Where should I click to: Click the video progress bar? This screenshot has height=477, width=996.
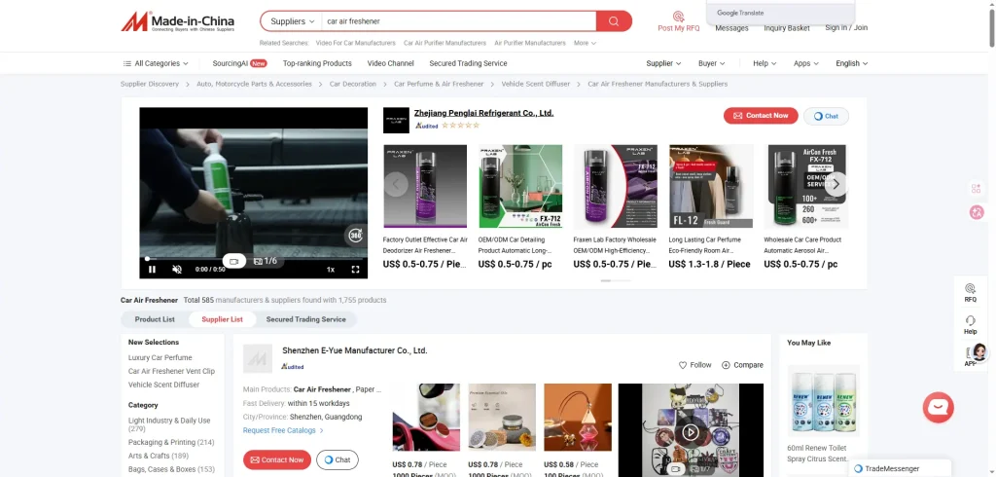click(243, 259)
